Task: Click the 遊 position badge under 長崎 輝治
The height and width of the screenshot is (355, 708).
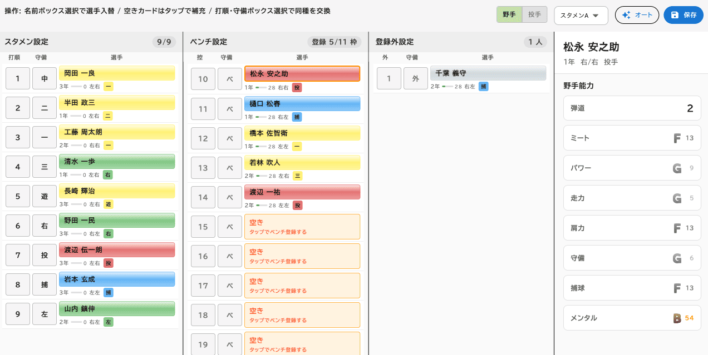Action: (x=109, y=204)
